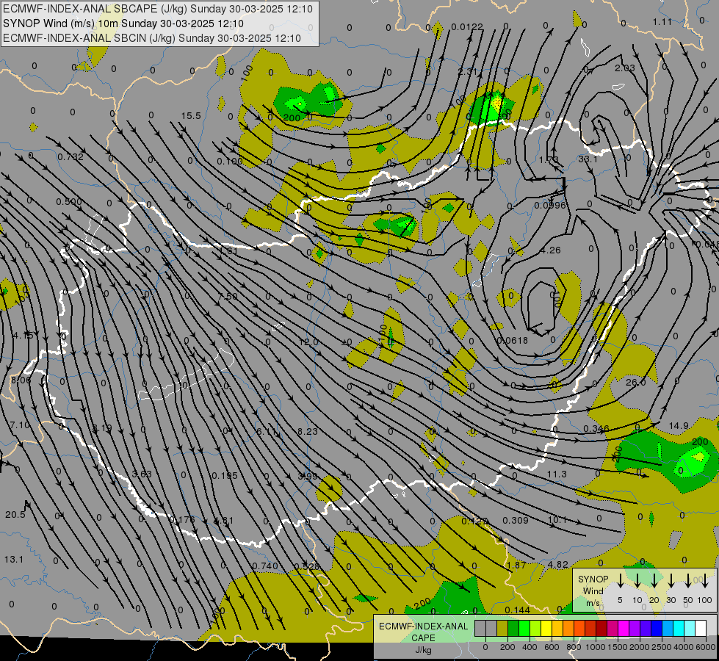Click the 33.1 value on the map
Image resolution: width=719 pixels, height=661 pixels.
click(x=588, y=159)
